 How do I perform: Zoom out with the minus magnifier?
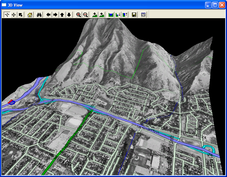pos(85,15)
